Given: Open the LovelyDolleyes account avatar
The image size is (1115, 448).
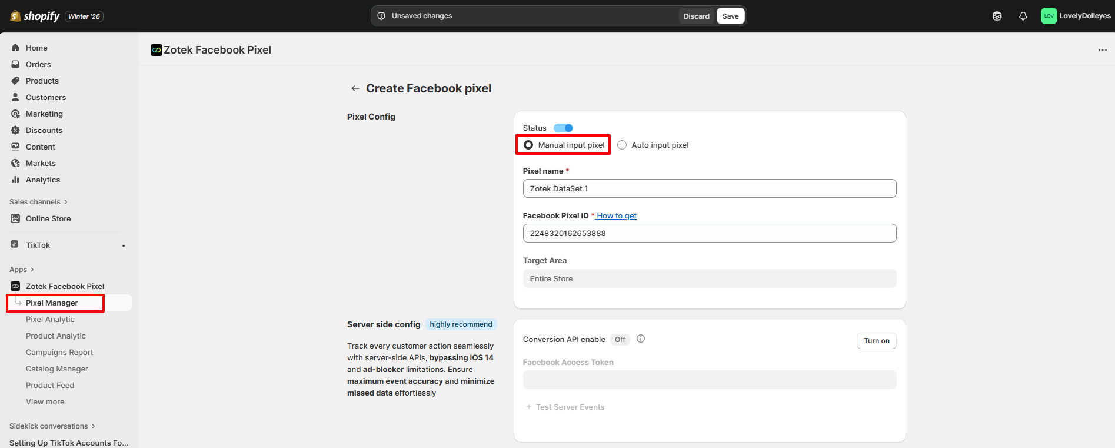Looking at the screenshot, I should [1049, 16].
